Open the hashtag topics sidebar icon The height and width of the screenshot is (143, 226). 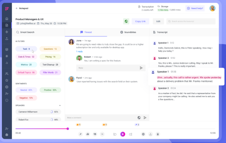(7, 56)
